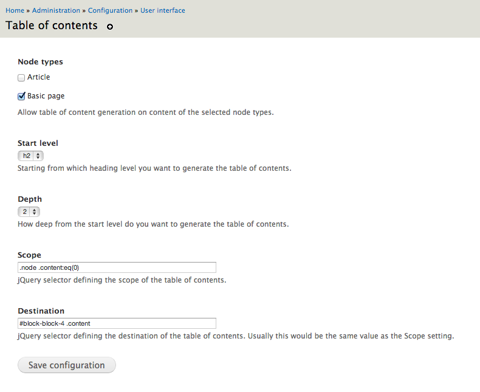The width and height of the screenshot is (480, 392).
Task: Uncheck the Basic page checkbox
Action: 21,96
